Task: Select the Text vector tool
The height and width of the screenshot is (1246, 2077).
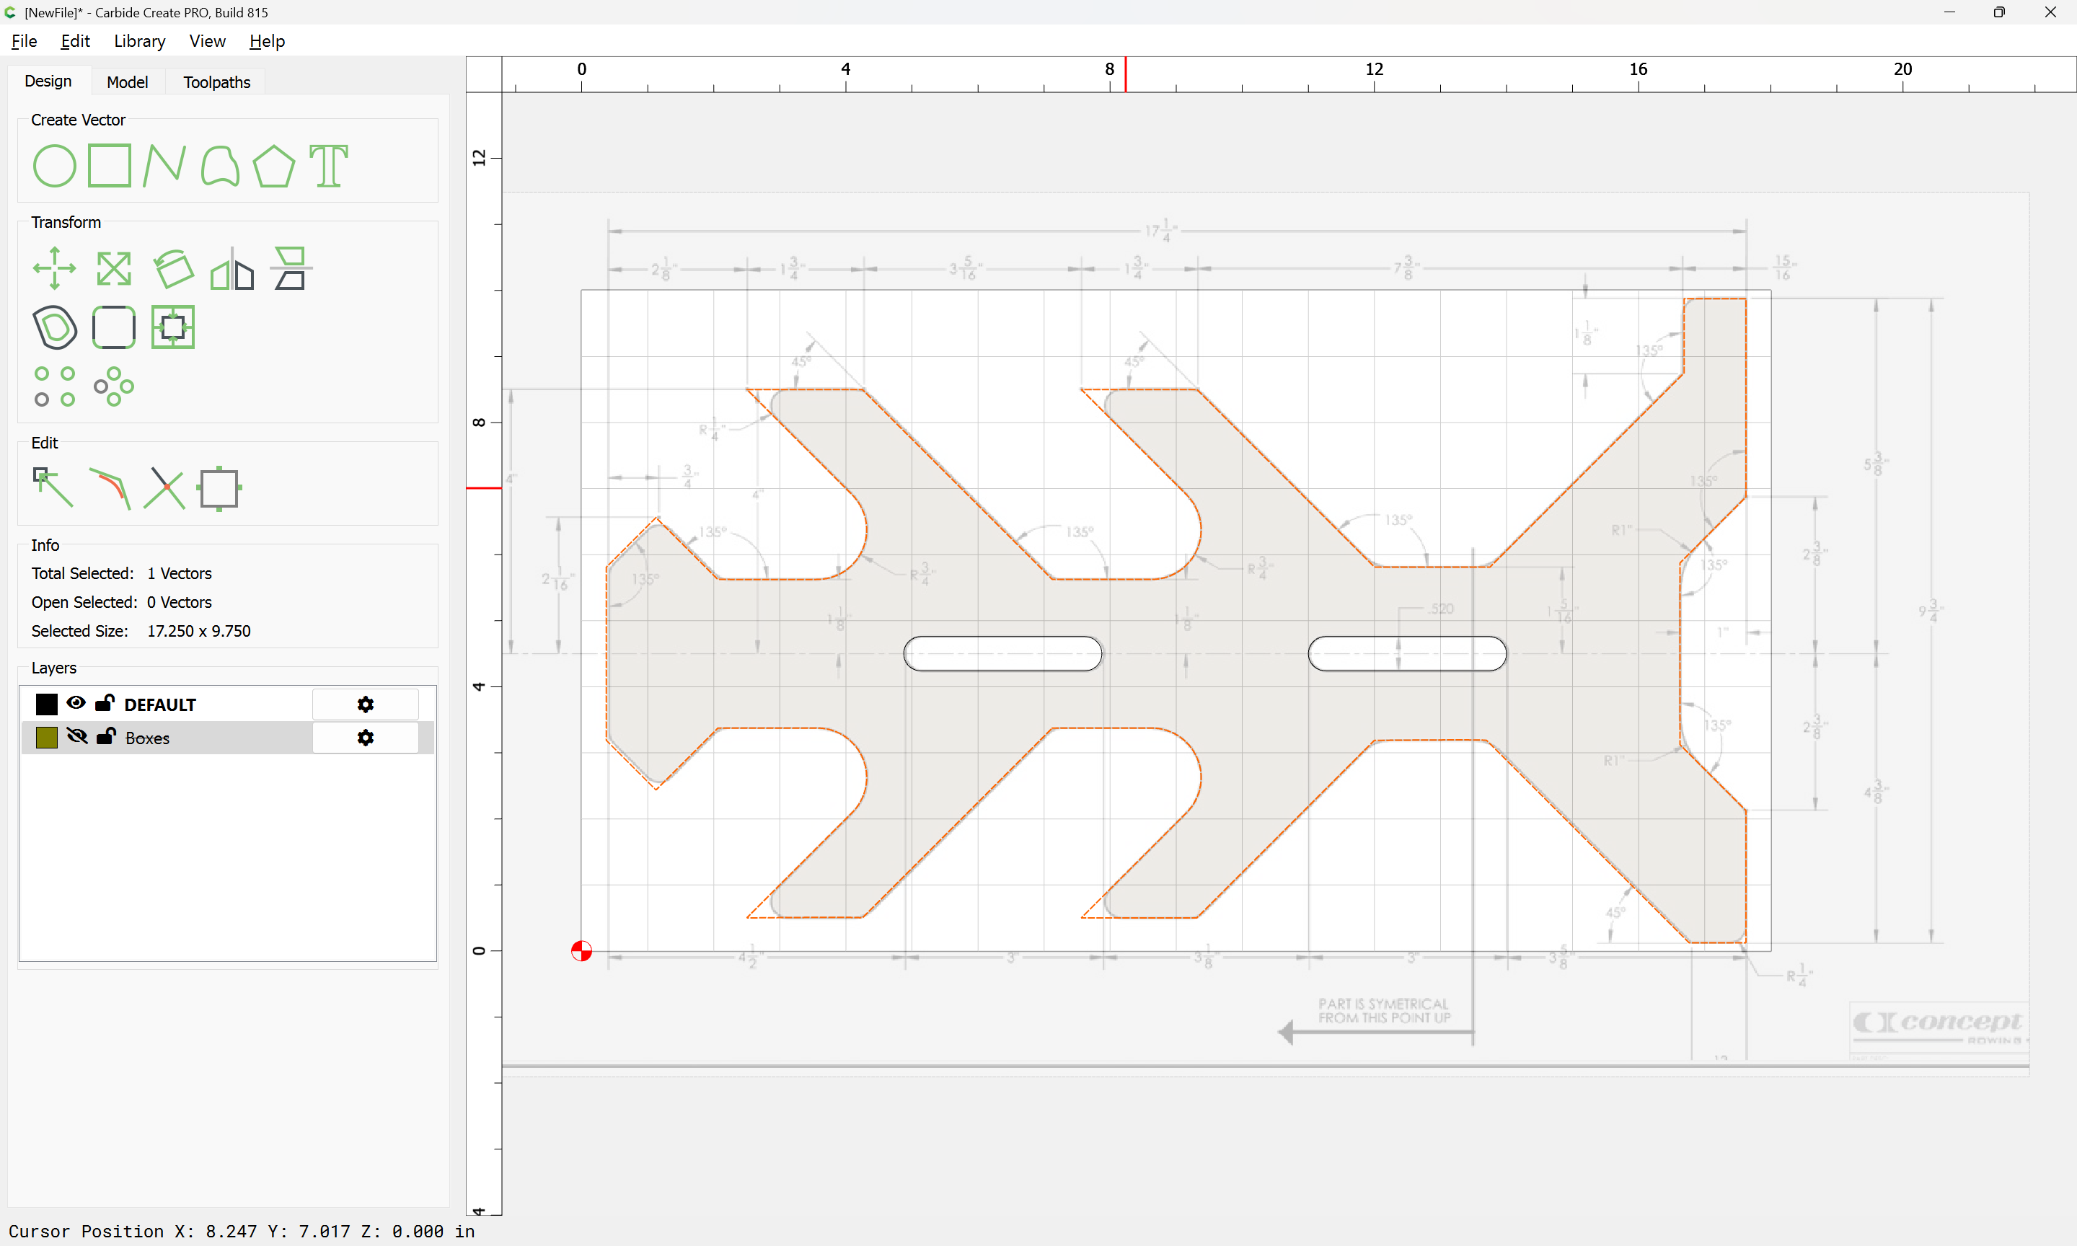Action: [328, 165]
